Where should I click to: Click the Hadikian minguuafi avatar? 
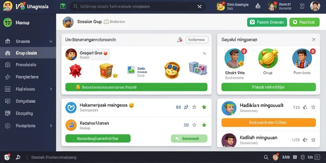click(229, 108)
